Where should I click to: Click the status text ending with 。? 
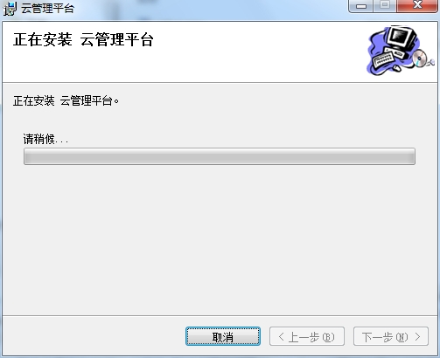click(66, 101)
